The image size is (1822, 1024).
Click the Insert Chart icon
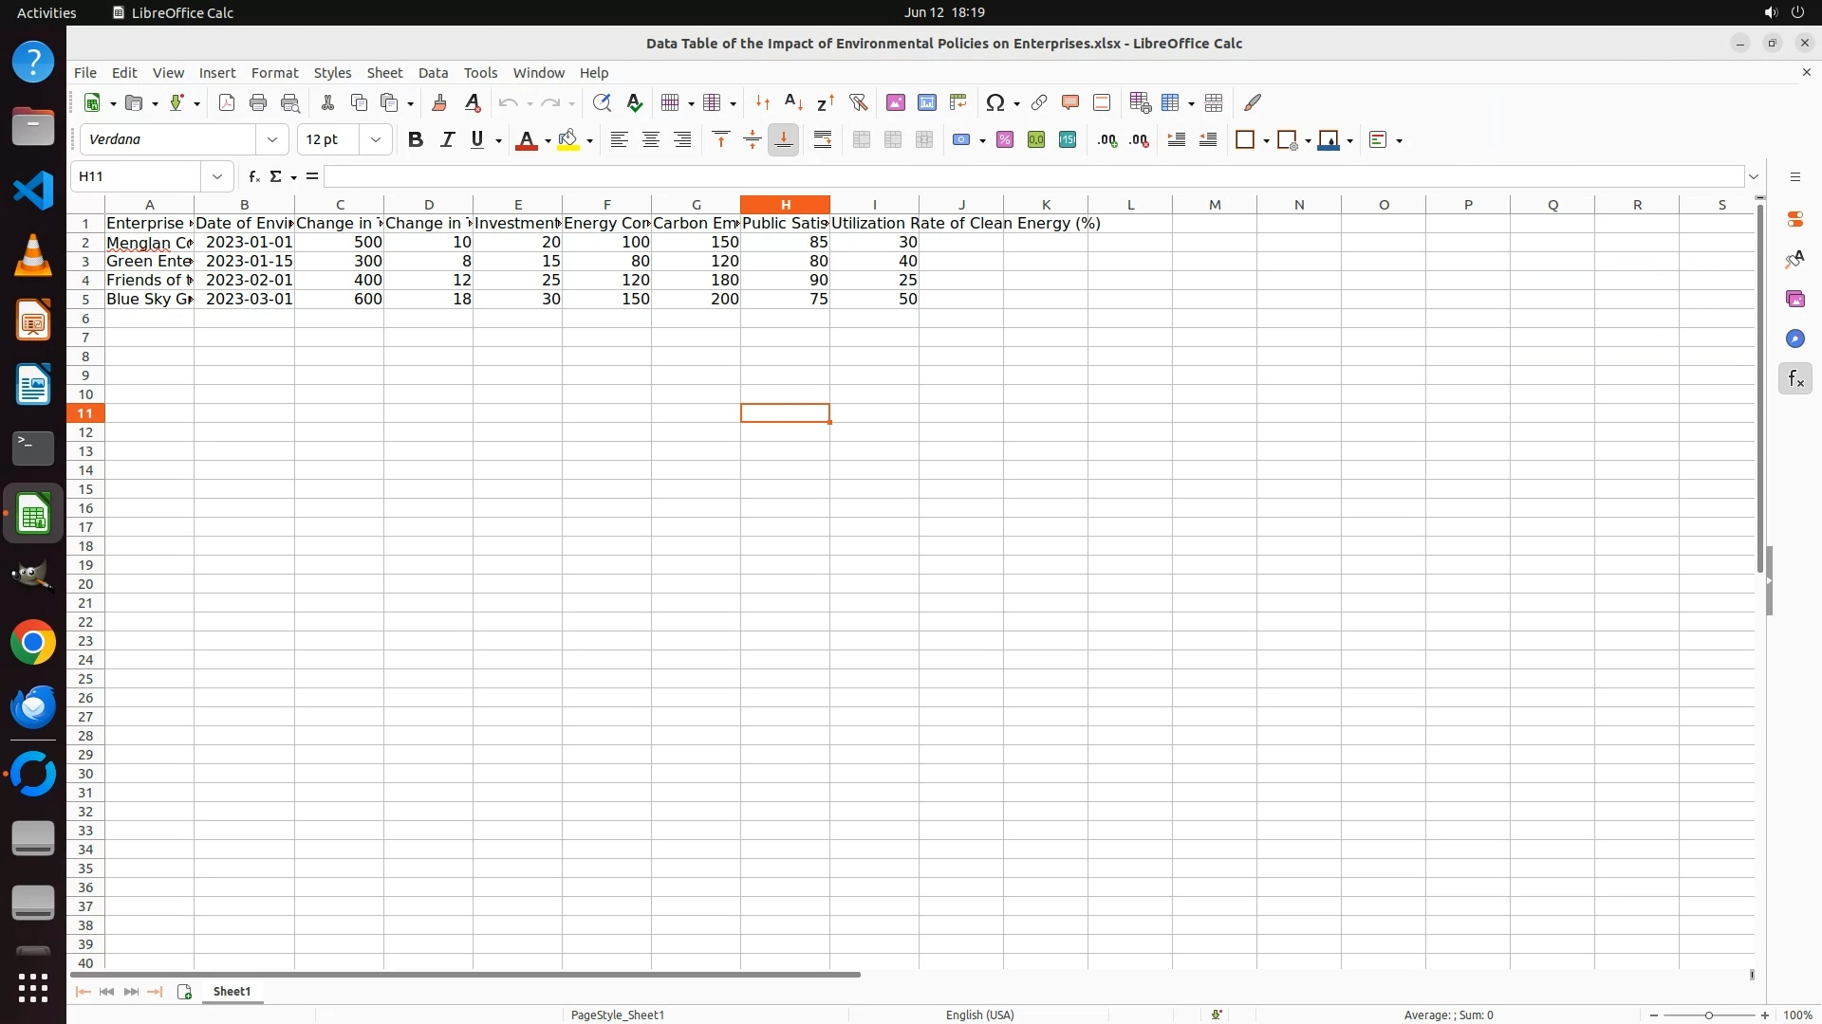click(x=927, y=102)
